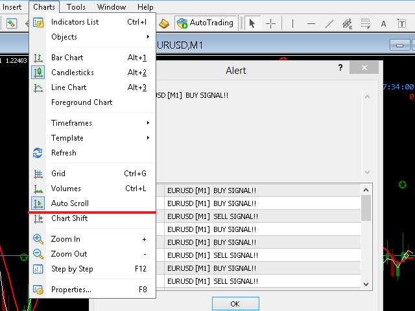Click the Indicators List icon
This screenshot has height=311, width=415.
(38, 22)
